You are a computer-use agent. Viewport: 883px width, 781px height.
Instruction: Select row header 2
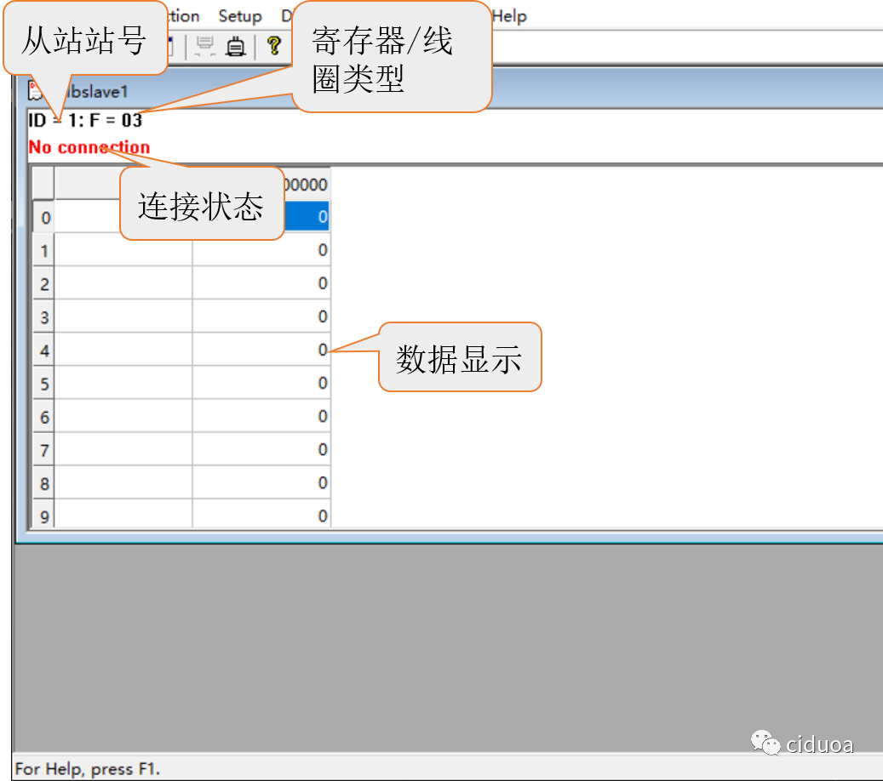[x=44, y=283]
